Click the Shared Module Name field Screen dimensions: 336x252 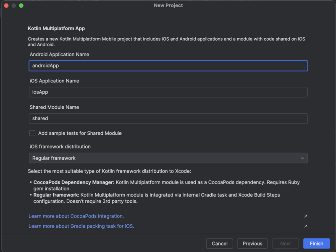(x=168, y=118)
